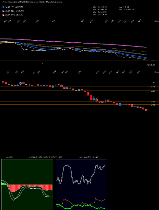Click the 'Avg V: 0 M' volume label
This screenshot has width=159, height=210.
pos(124,7)
